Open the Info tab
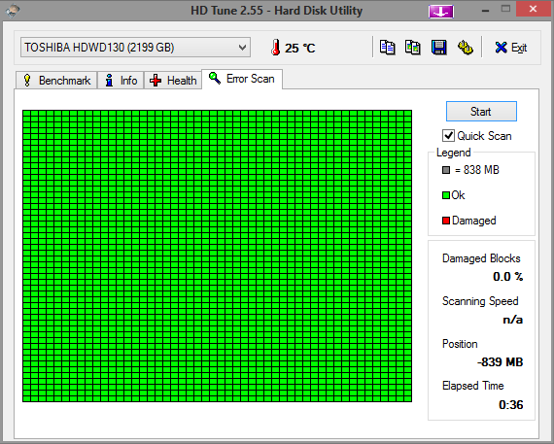 (121, 81)
